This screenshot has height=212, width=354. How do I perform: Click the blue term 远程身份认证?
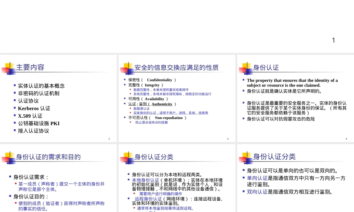(x=148, y=199)
